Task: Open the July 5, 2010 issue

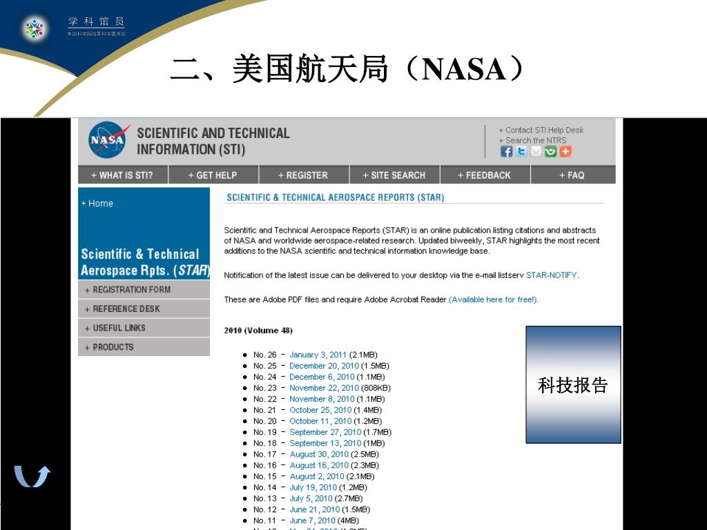Action: pos(311,498)
